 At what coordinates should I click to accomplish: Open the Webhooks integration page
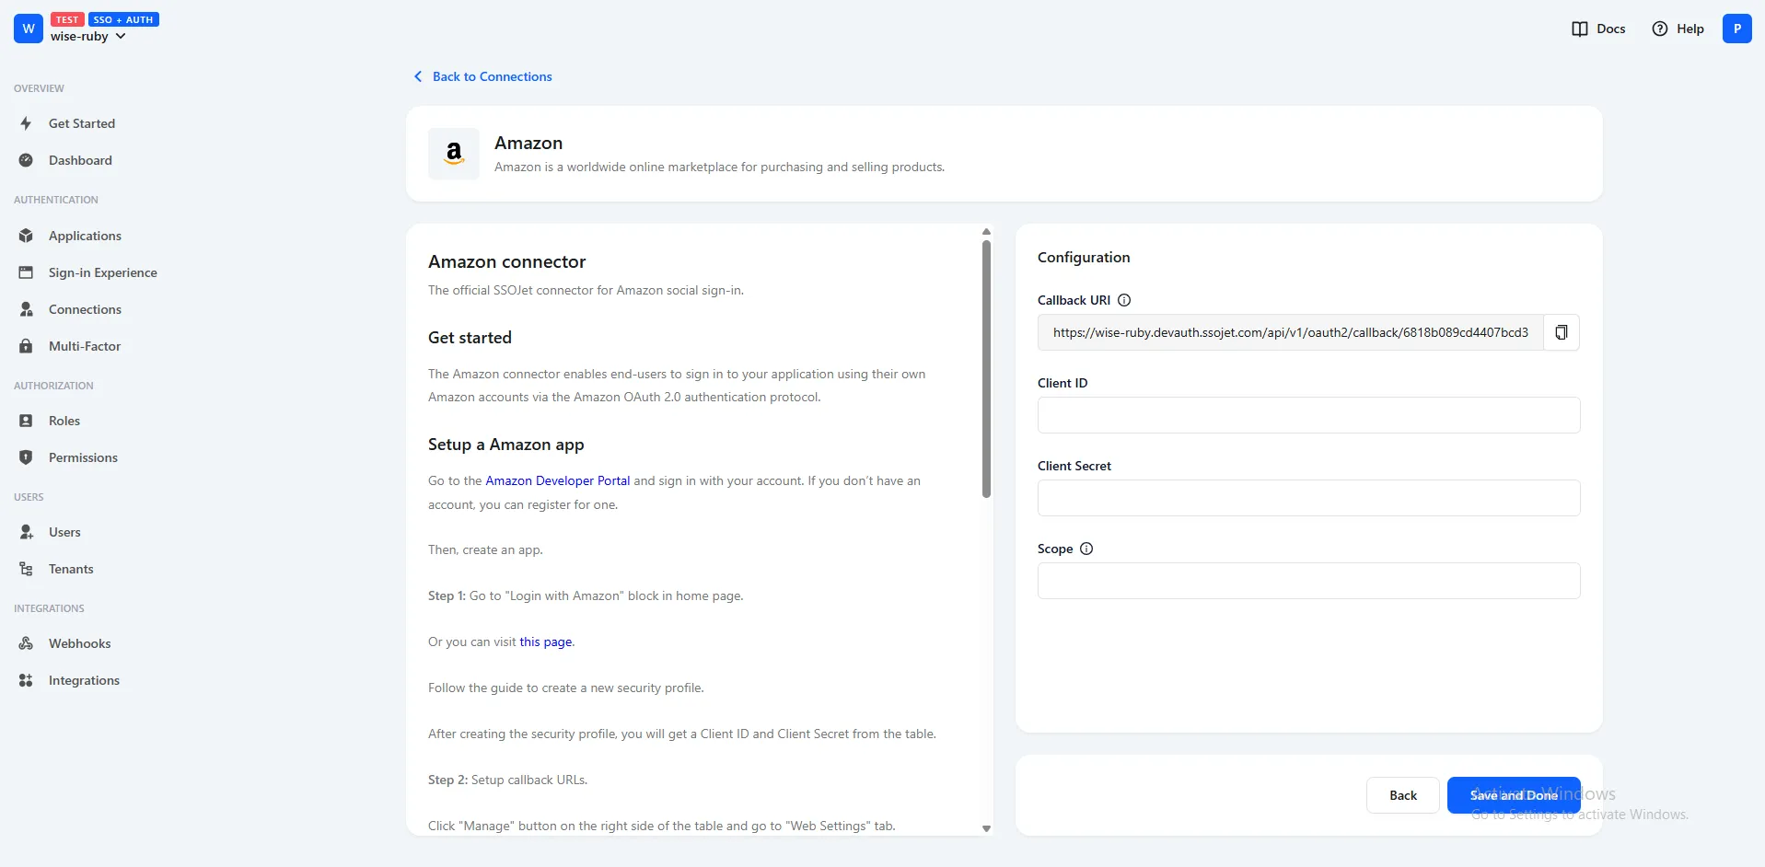[79, 642]
